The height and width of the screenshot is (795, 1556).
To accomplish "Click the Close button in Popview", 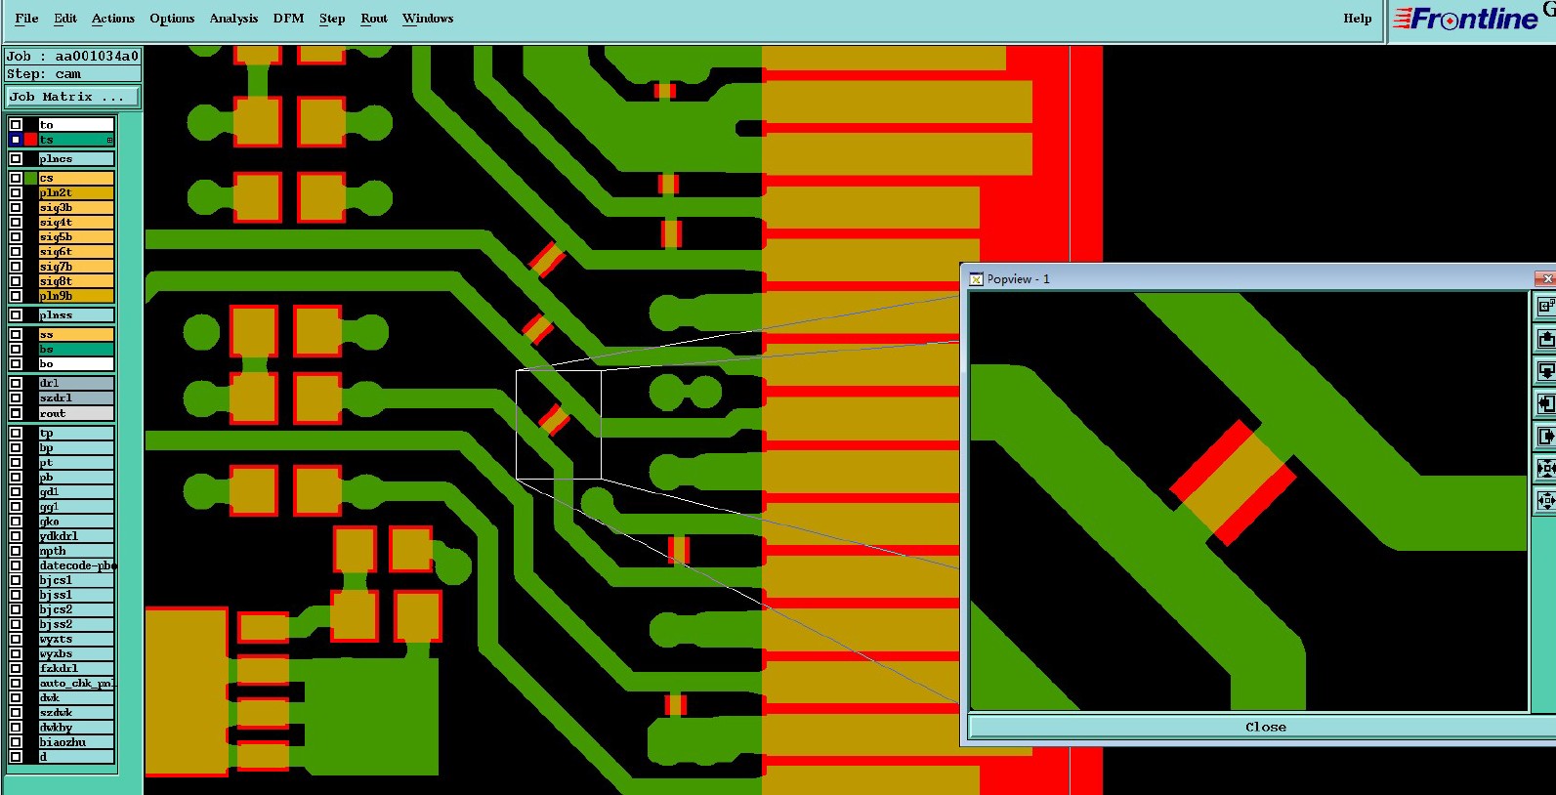I will click(1264, 727).
